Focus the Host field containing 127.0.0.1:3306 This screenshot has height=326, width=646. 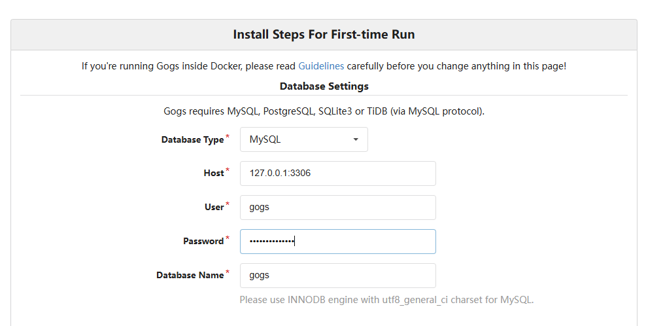coord(338,173)
